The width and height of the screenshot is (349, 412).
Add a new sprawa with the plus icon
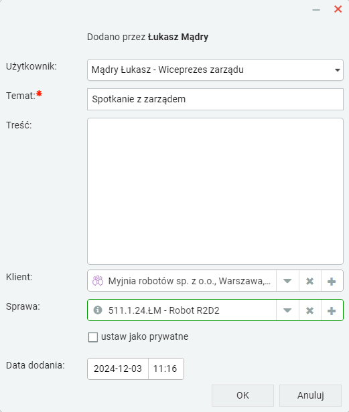[332, 310]
